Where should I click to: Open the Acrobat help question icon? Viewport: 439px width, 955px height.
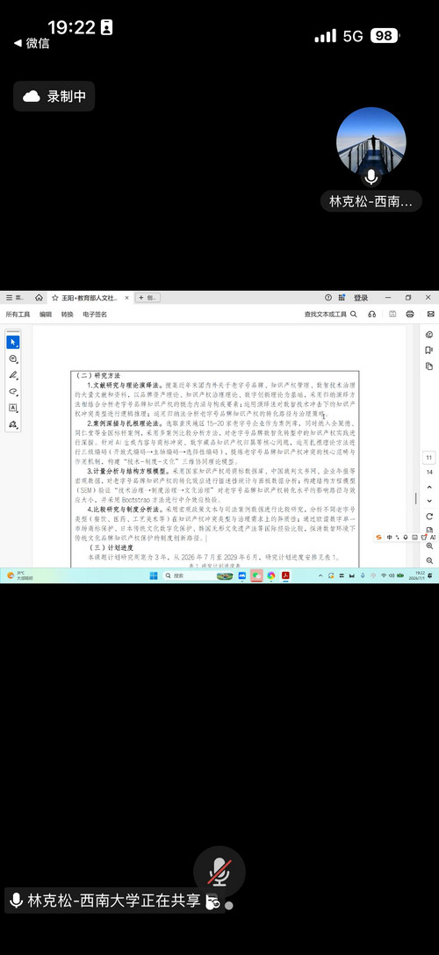click(x=328, y=298)
